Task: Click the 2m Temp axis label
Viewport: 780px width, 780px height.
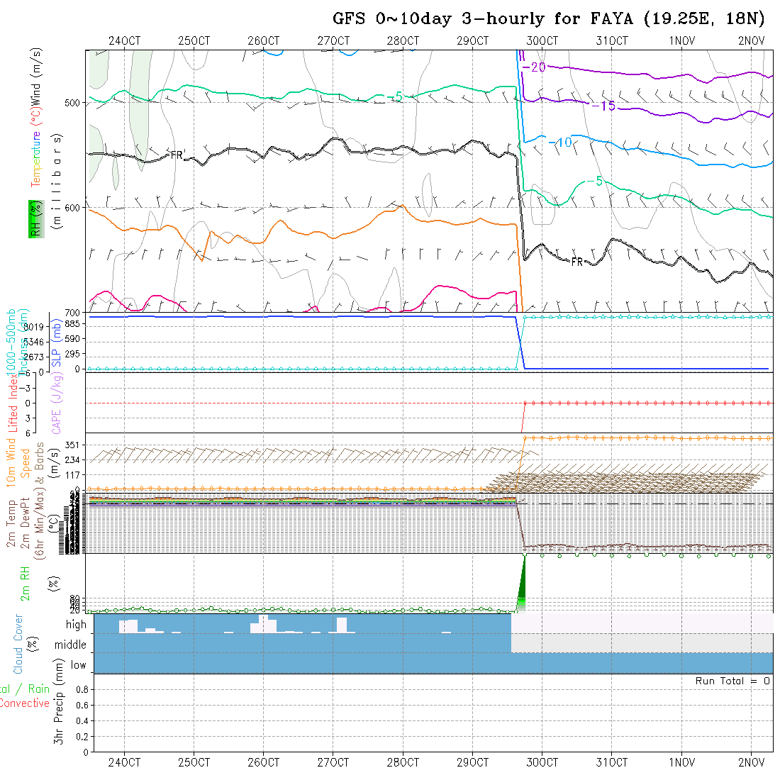Action: [x=11, y=523]
